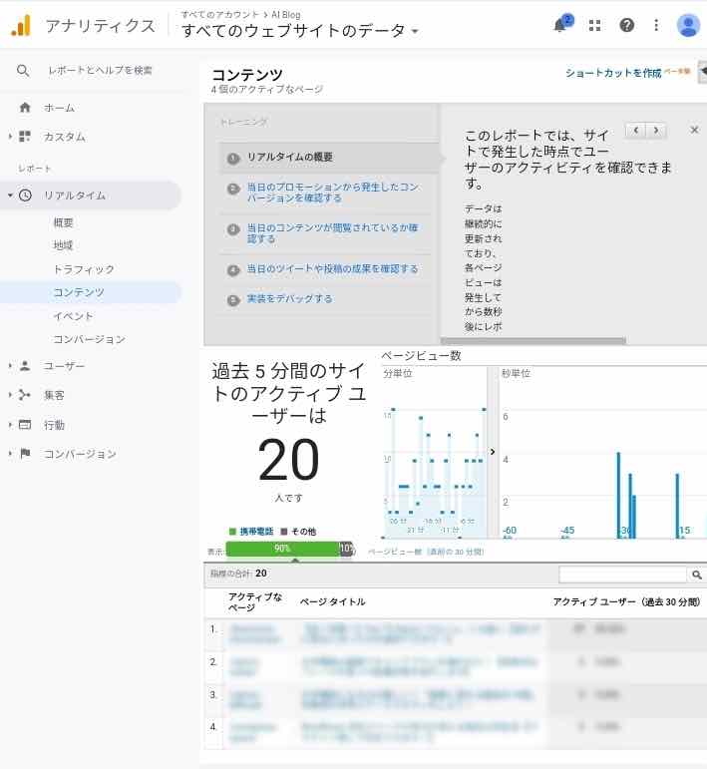
Task: Open 当日のツイートや投稿の成果 training link
Action: 332,268
